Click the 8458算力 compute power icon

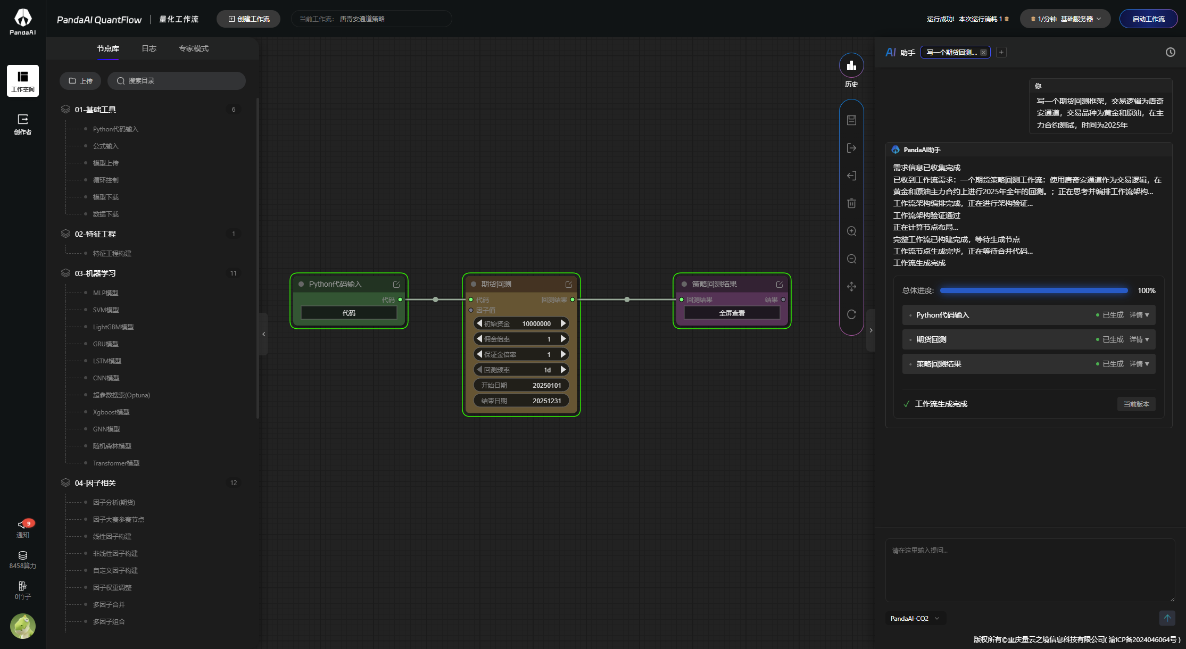[23, 560]
